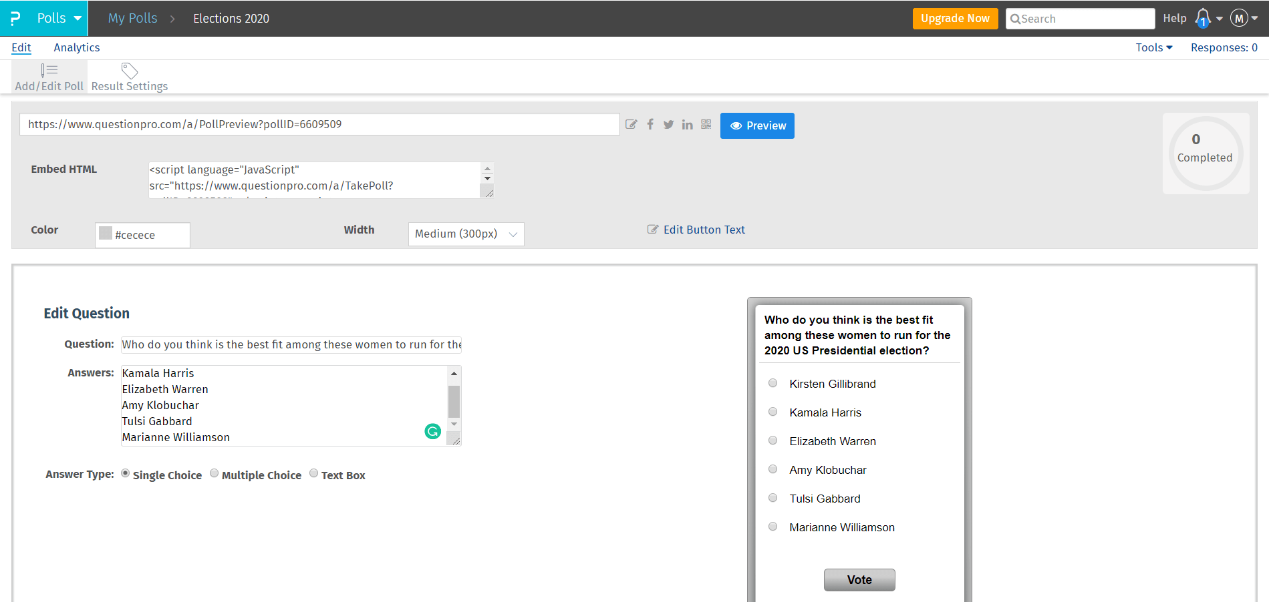Image resolution: width=1269 pixels, height=602 pixels.
Task: Click the Answers scrollbar thumb
Action: (x=454, y=401)
